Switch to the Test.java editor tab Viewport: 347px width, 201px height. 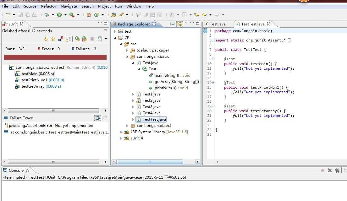pos(218,24)
